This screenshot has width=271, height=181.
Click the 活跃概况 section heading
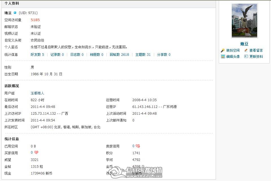click(12, 86)
